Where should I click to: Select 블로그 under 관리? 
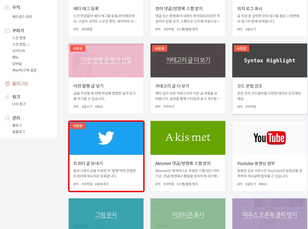click(x=17, y=125)
